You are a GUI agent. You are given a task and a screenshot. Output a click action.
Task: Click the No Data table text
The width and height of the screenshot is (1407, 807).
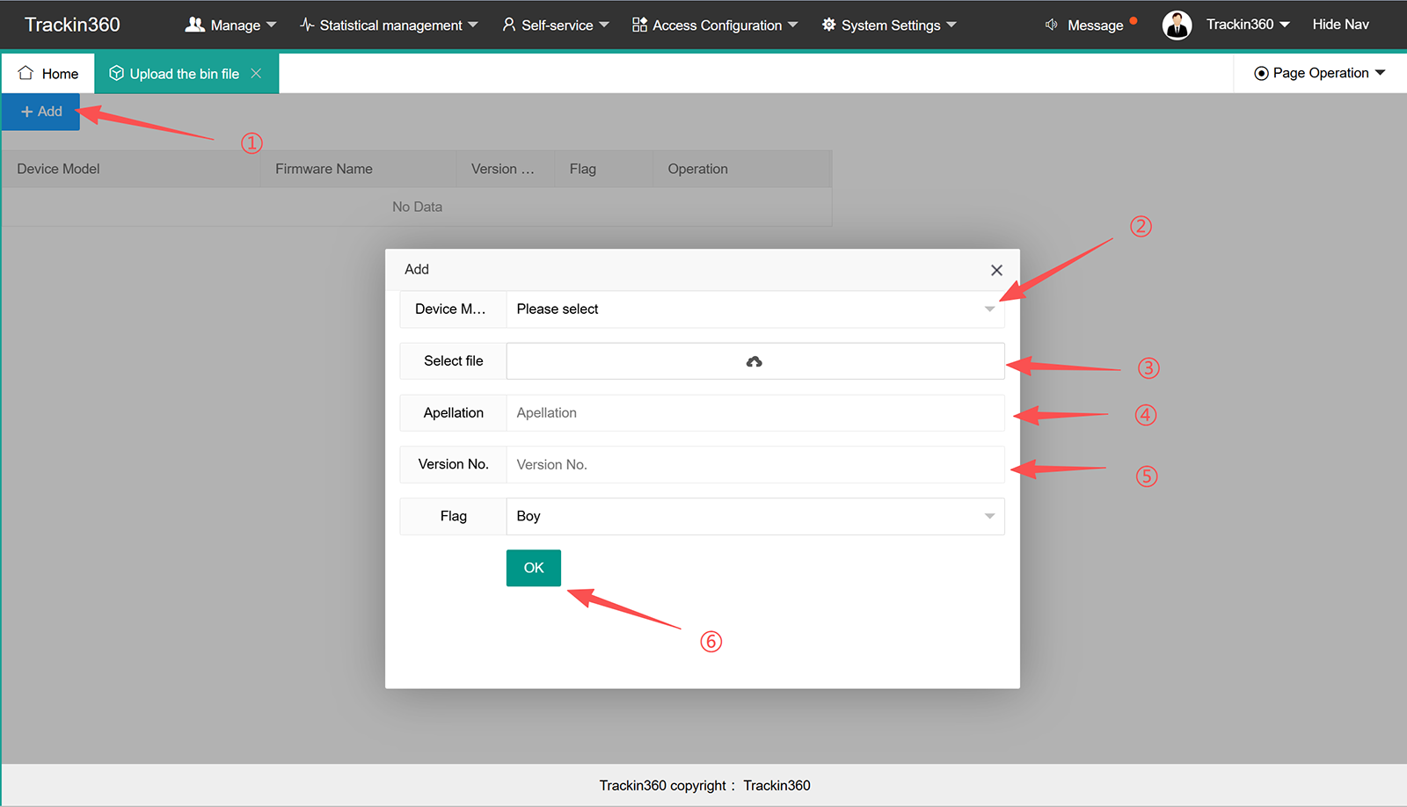(417, 207)
